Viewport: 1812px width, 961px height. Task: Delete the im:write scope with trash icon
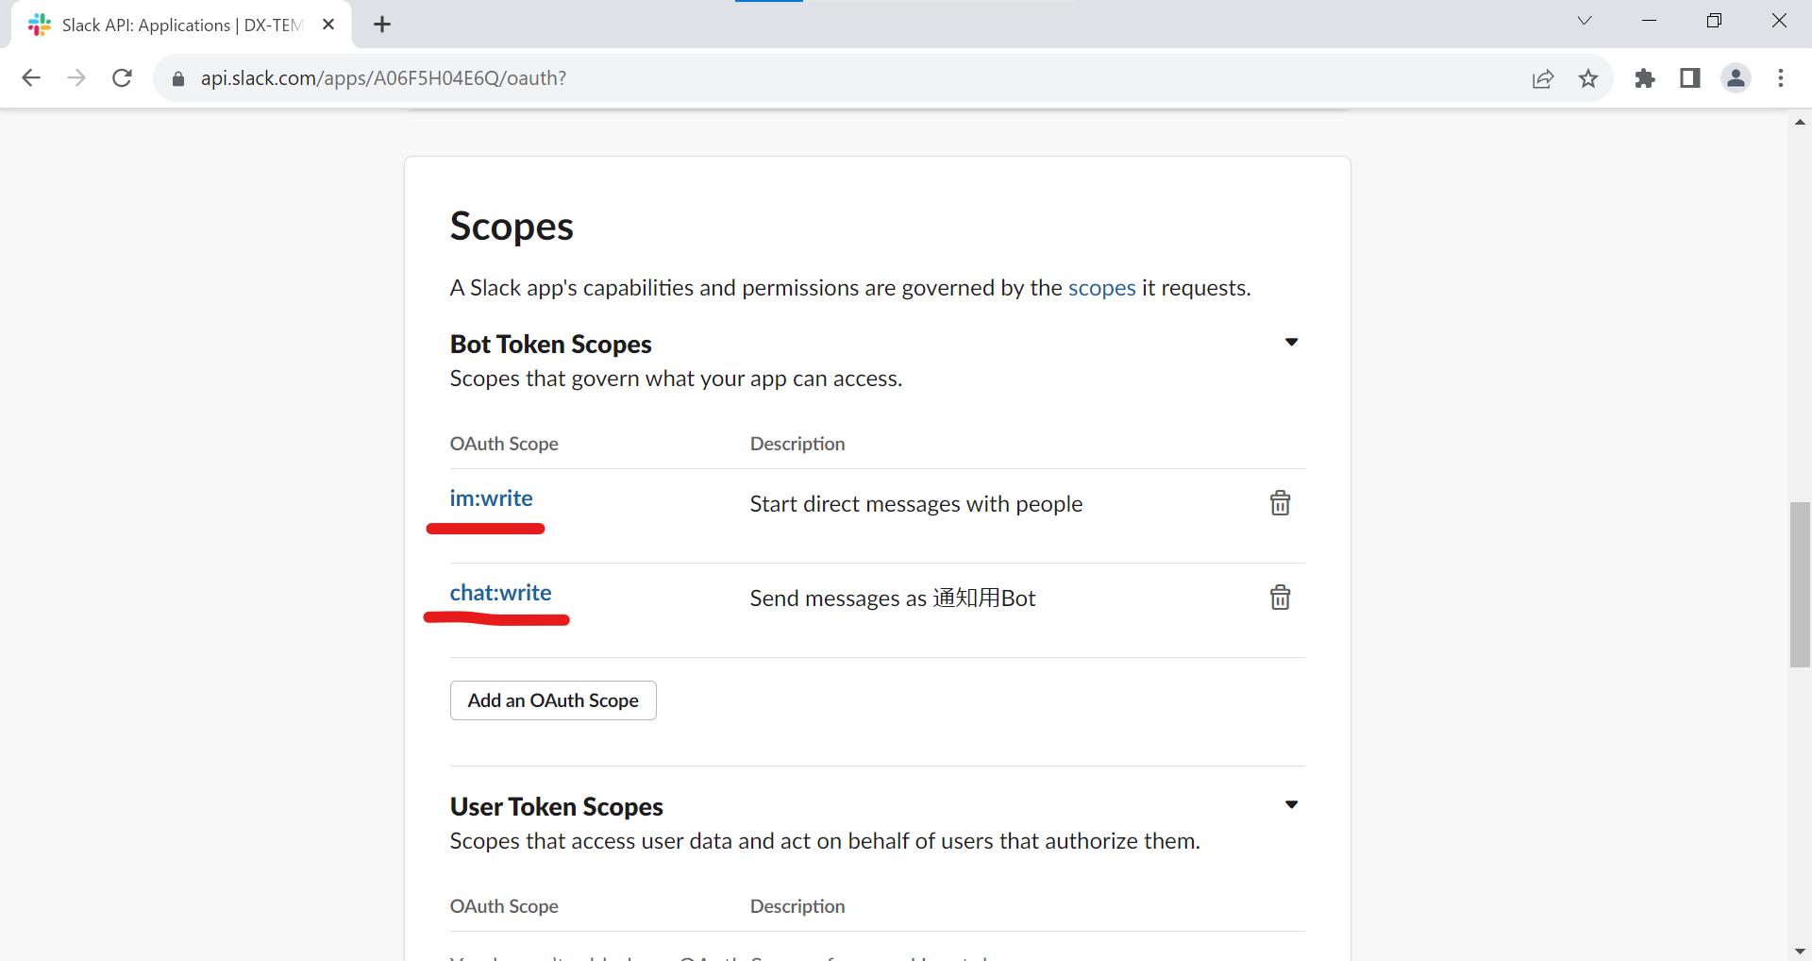pos(1280,503)
